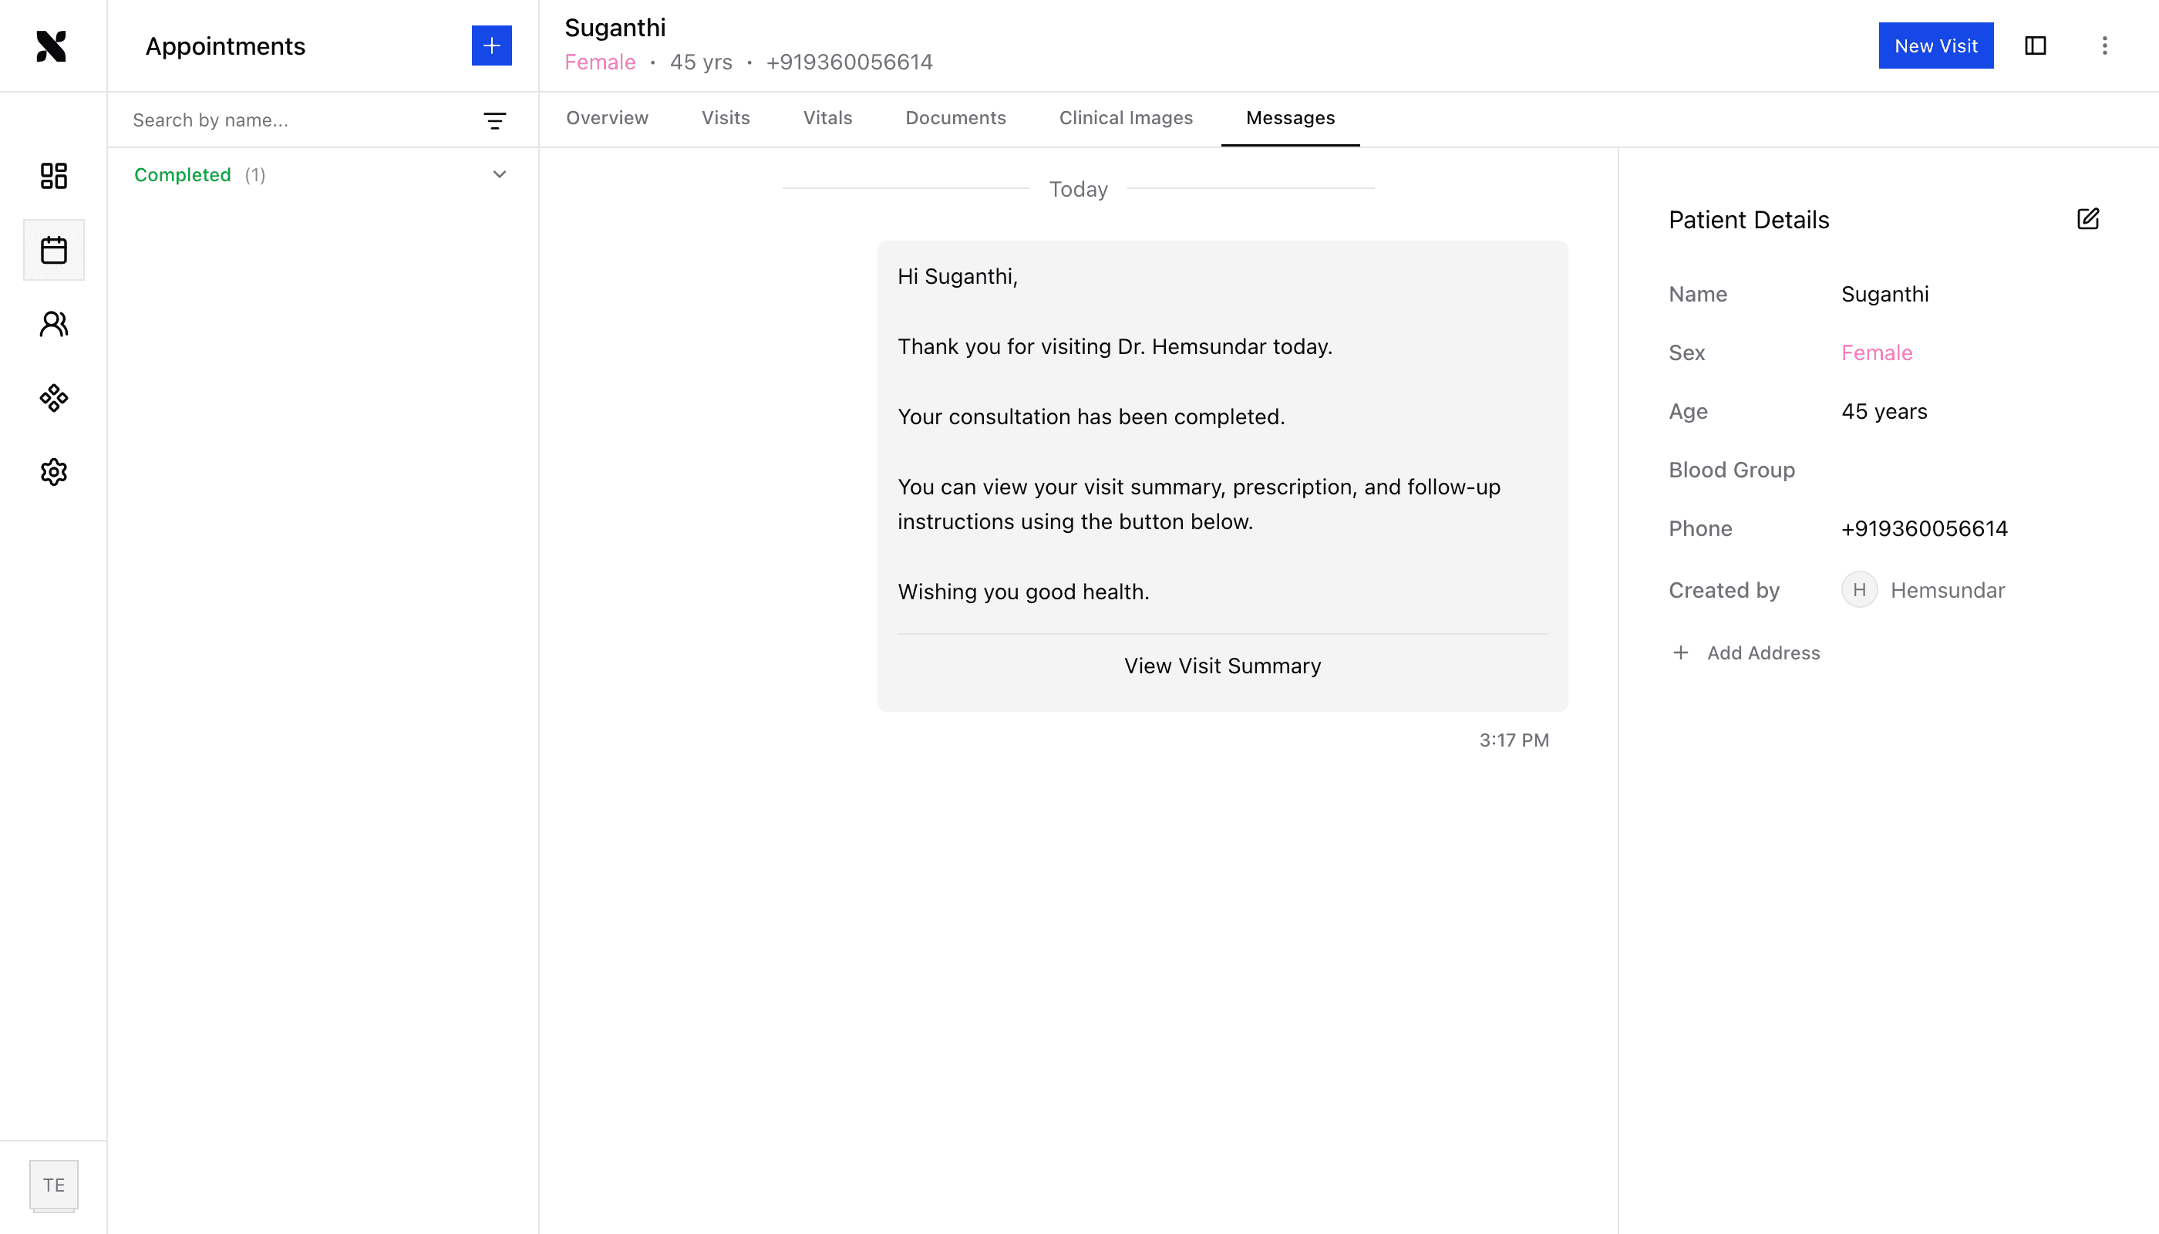The width and height of the screenshot is (2159, 1234).
Task: Open the patients people icon in sidebar
Action: [x=53, y=324]
